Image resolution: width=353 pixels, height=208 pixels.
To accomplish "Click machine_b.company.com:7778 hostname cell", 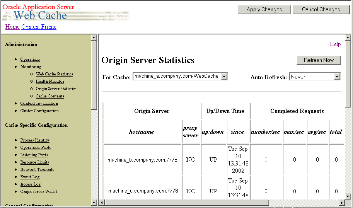I will pos(143,160).
